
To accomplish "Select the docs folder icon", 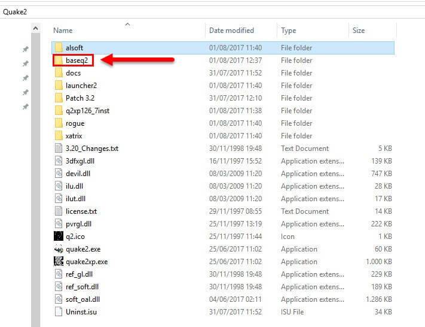I will pos(59,73).
